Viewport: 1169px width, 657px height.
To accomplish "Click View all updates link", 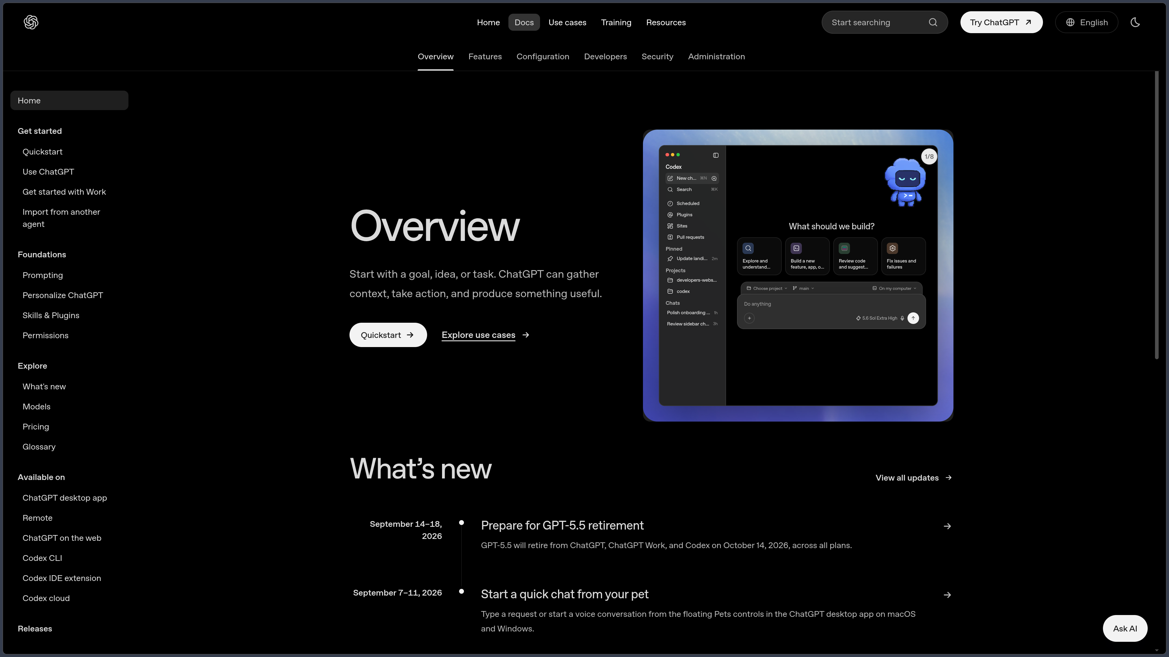I will tap(914, 478).
